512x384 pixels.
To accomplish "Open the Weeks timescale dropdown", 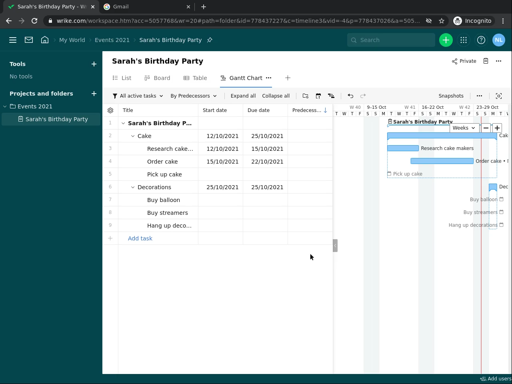I will click(464, 128).
